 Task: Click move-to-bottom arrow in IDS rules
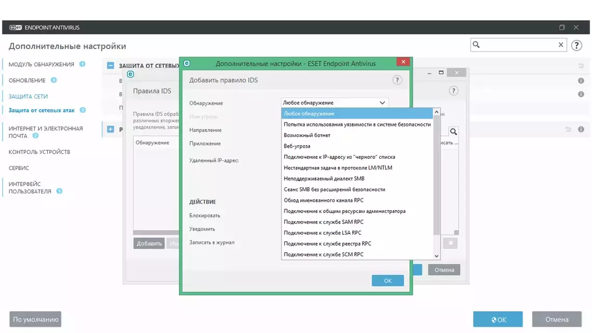click(x=451, y=243)
